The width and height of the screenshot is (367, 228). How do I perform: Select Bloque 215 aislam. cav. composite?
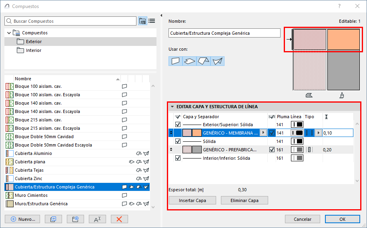[77, 120]
